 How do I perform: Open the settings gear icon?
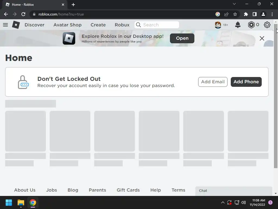[267, 25]
